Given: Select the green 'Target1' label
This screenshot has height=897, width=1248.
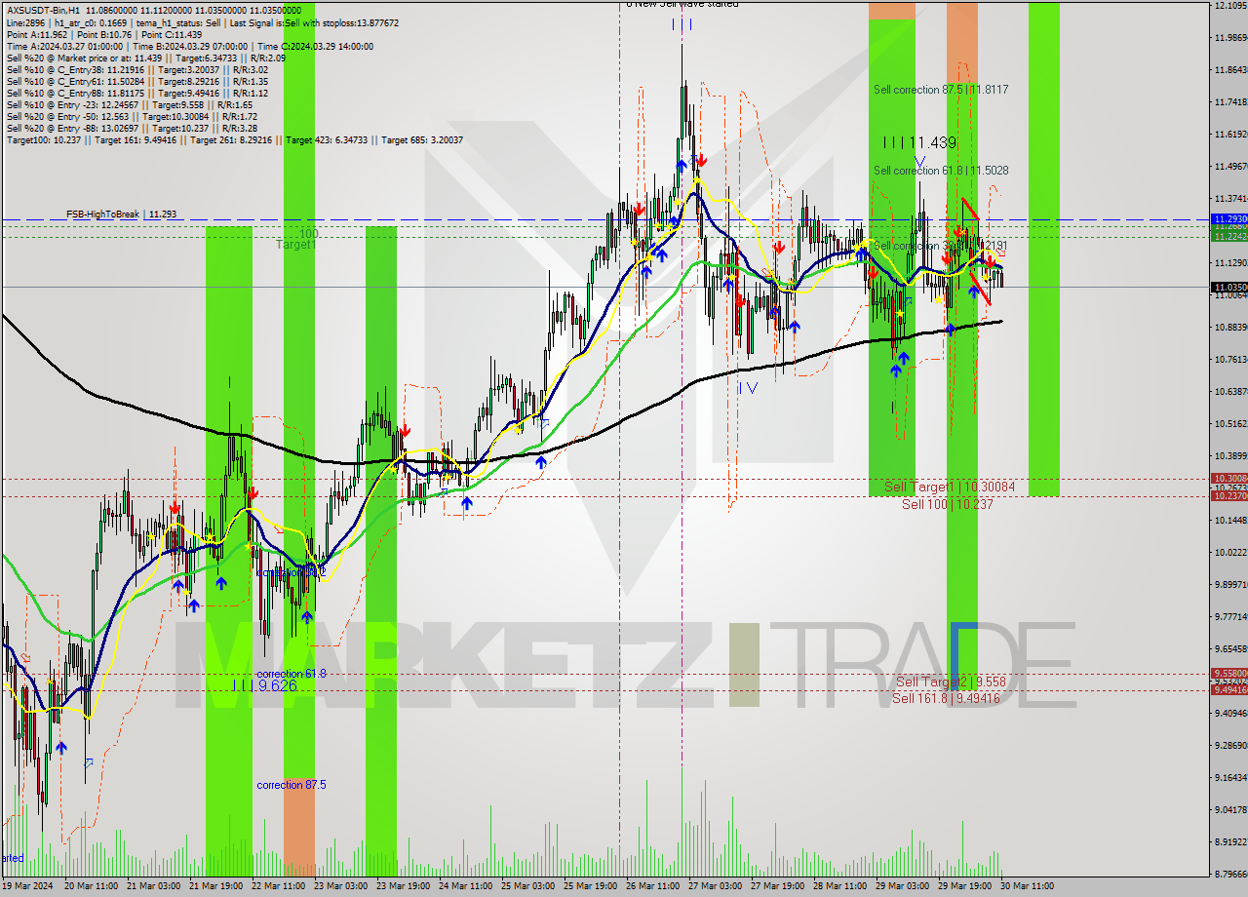Looking at the screenshot, I should click(x=295, y=245).
